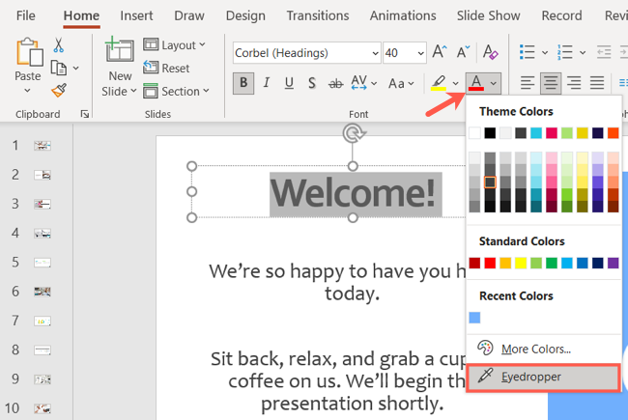Viewport: 628px width, 420px height.
Task: Open the Home tab
Action: tap(81, 15)
